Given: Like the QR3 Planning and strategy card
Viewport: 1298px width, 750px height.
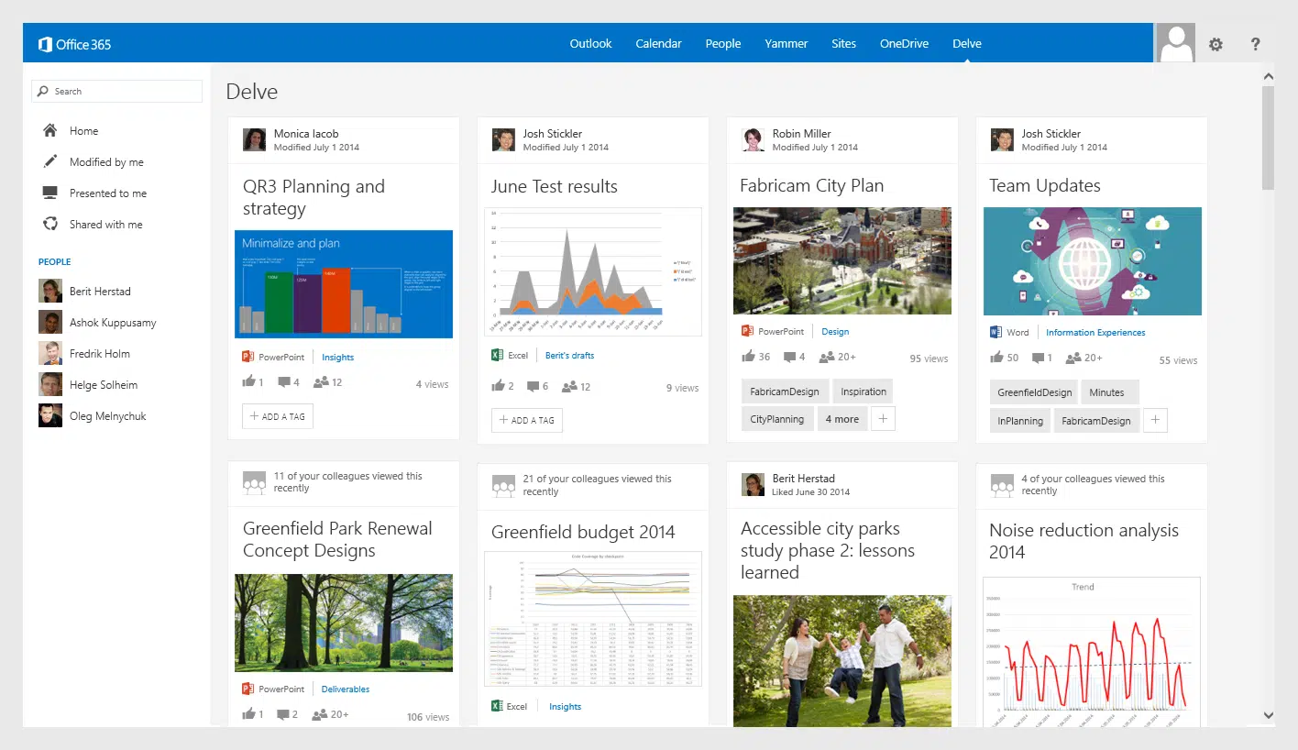Looking at the screenshot, I should [248, 382].
